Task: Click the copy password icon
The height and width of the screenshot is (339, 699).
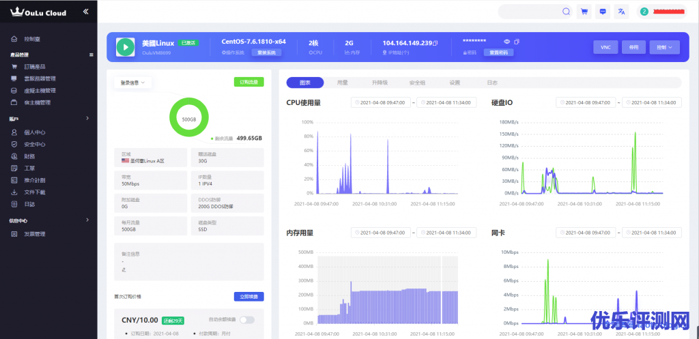Action: [x=517, y=42]
